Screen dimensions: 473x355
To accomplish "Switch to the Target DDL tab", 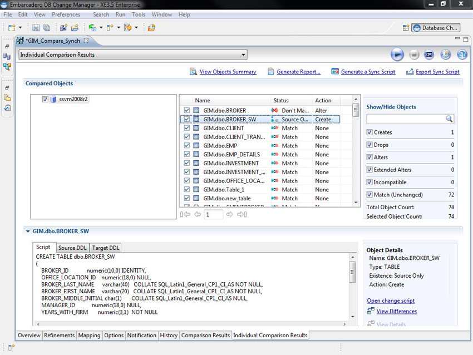I will coord(106,248).
